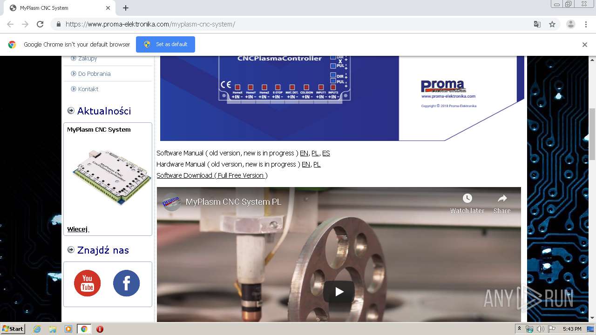Open File Explorer folder taskbar icon
This screenshot has width=596, height=335.
[53, 329]
